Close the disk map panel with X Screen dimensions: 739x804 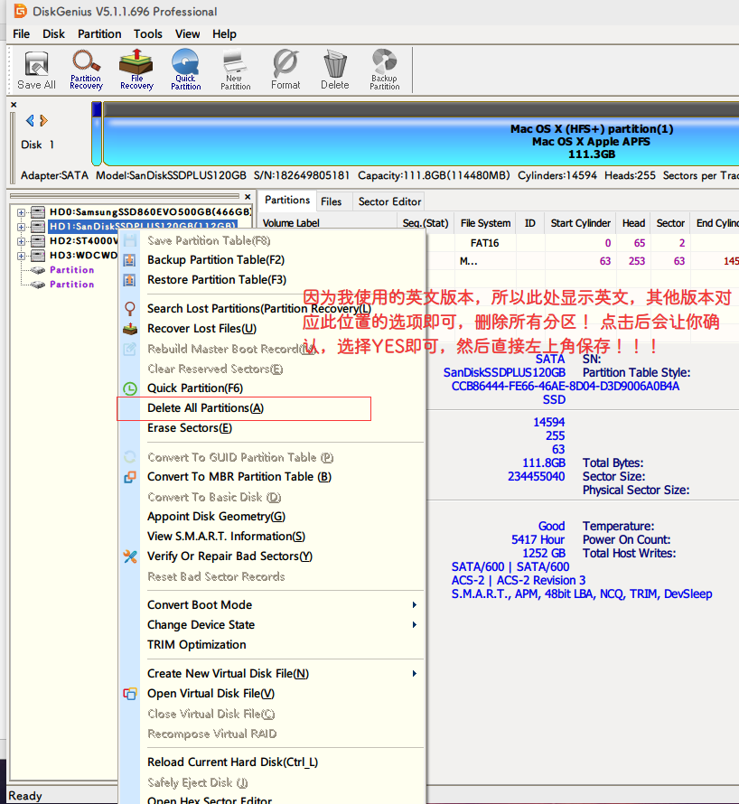click(14, 105)
